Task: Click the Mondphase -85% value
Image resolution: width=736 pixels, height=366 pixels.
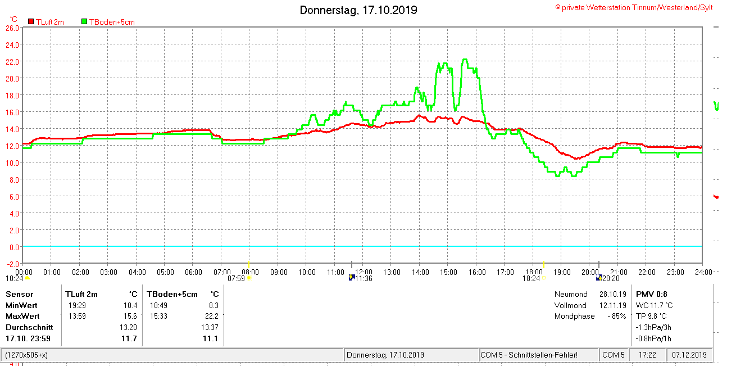Action: point(616,316)
